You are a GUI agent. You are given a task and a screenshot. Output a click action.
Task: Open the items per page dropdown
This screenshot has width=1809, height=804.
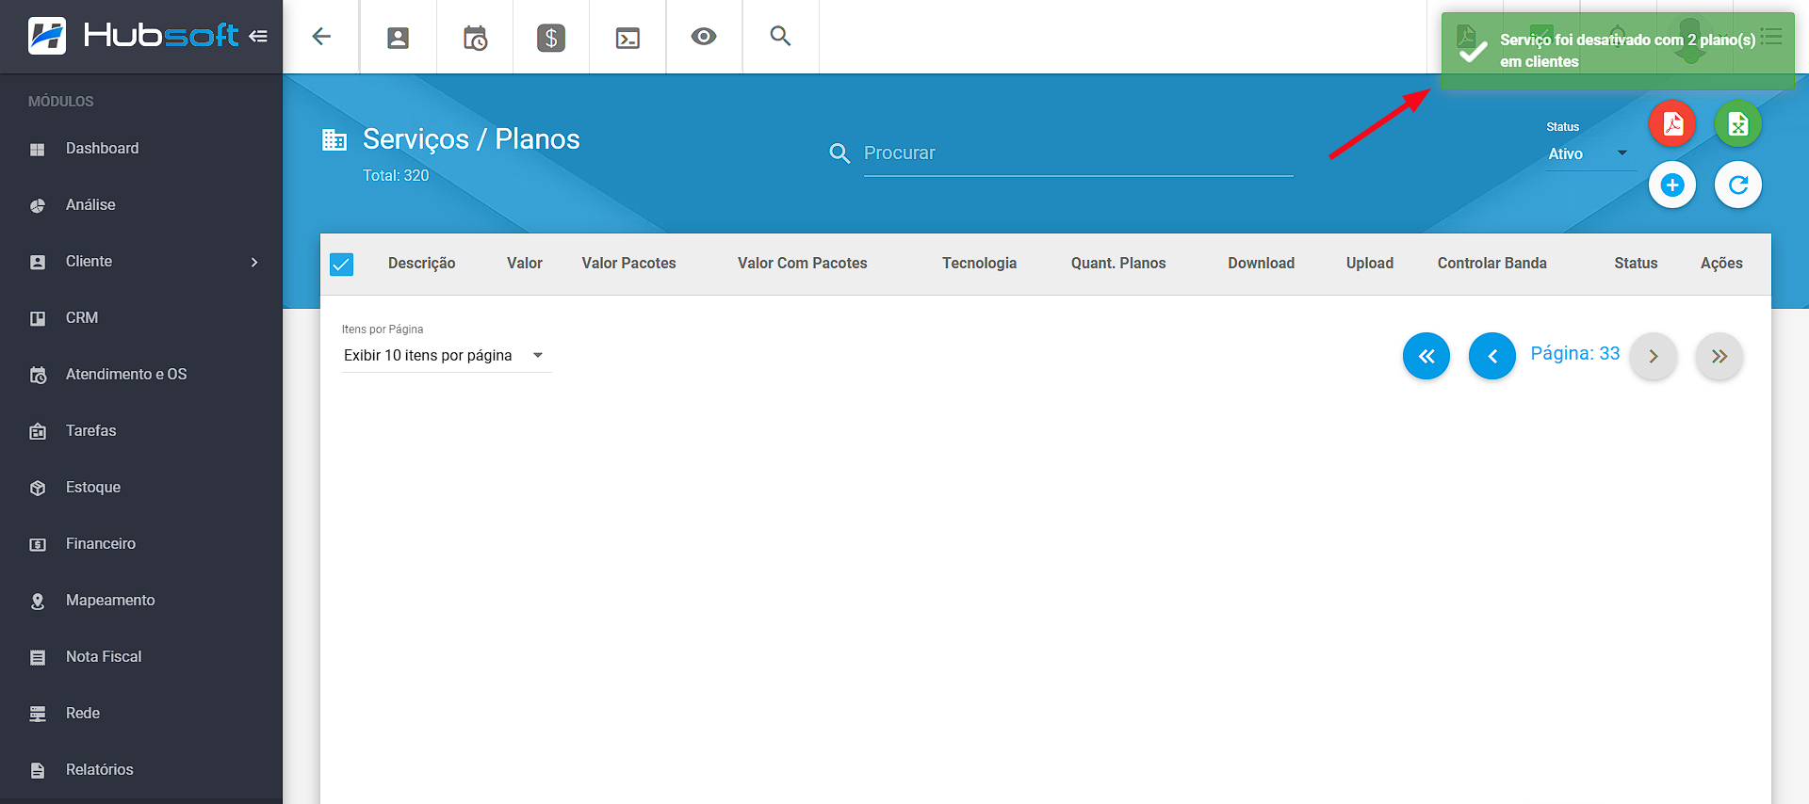click(446, 356)
